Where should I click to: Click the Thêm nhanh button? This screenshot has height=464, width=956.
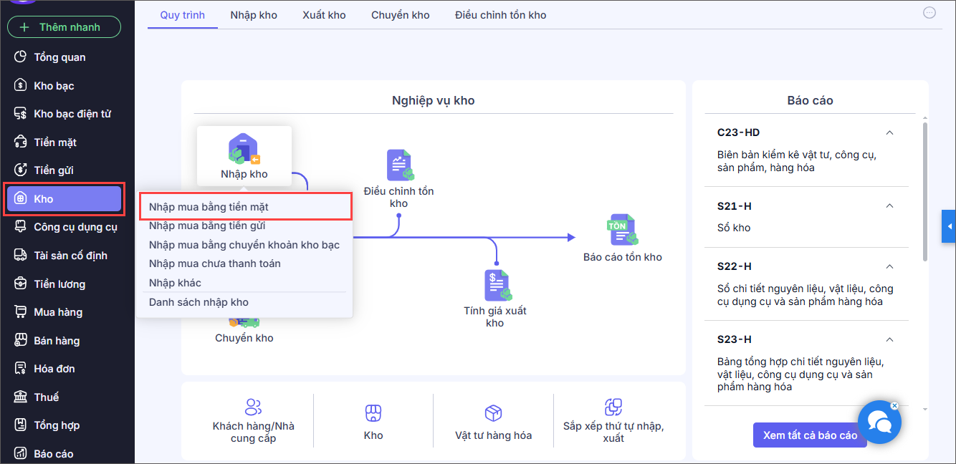point(64,27)
